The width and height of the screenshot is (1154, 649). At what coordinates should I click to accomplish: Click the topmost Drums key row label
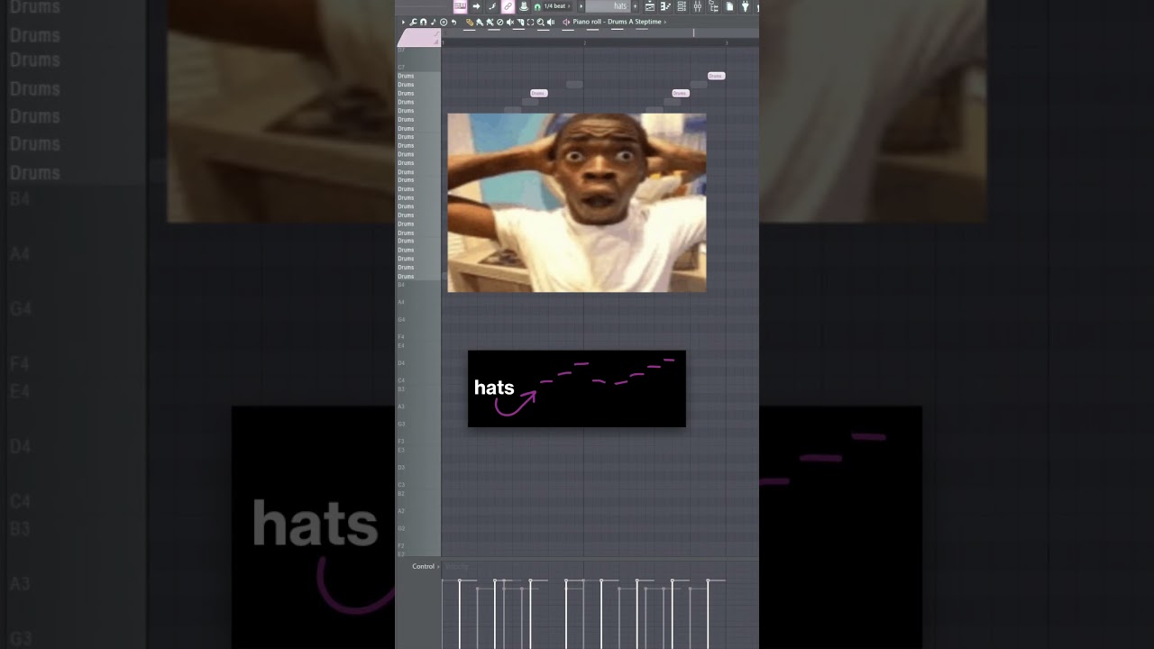[406, 76]
